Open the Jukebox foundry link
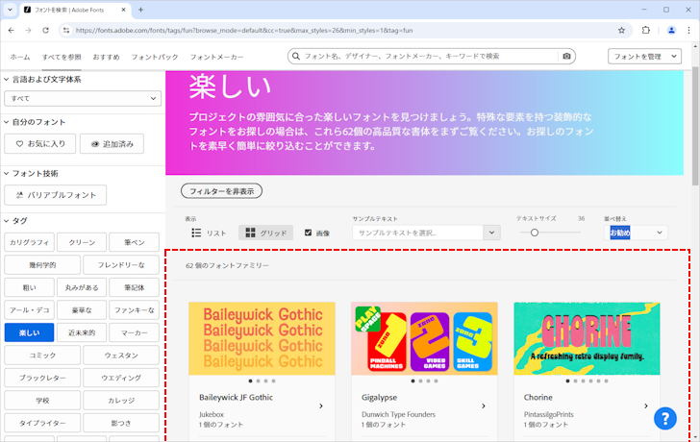 pyautogui.click(x=212, y=414)
